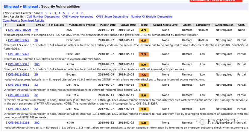Filter CVSS scores greater than 6
This screenshot has height=132, width=249.
tap(68, 13)
